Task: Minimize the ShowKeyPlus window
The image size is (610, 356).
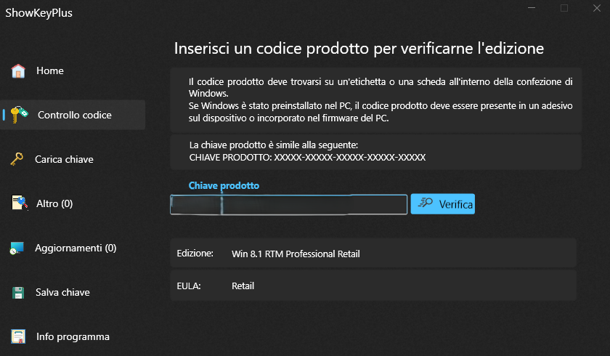Action: (532, 8)
